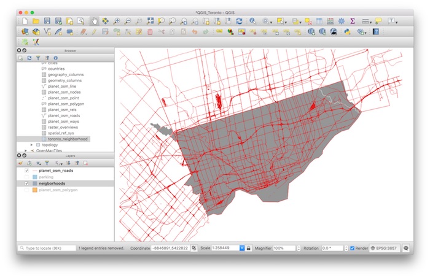Activate the Zoom In magnifier tool
430x278 pixels.
tap(117, 21)
